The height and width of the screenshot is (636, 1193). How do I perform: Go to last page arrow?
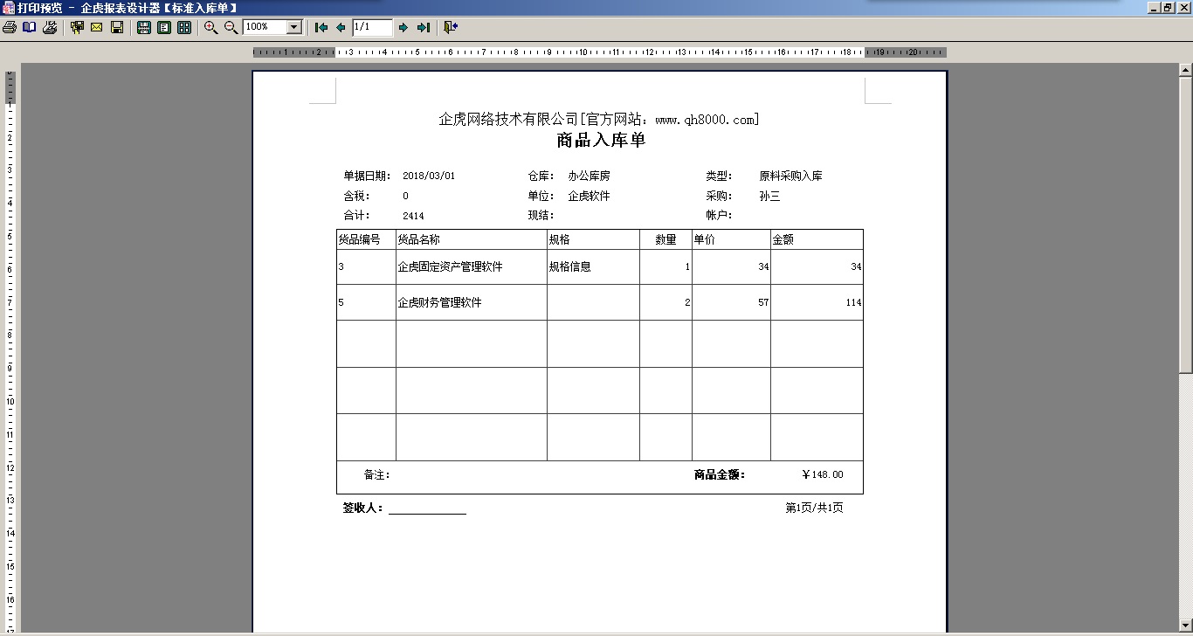(424, 28)
